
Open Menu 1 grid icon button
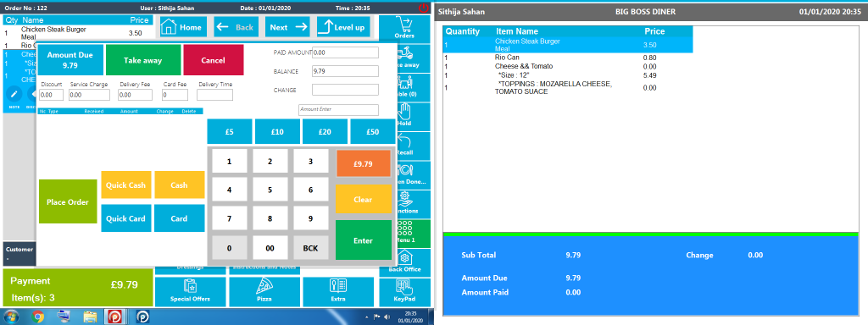pos(414,234)
